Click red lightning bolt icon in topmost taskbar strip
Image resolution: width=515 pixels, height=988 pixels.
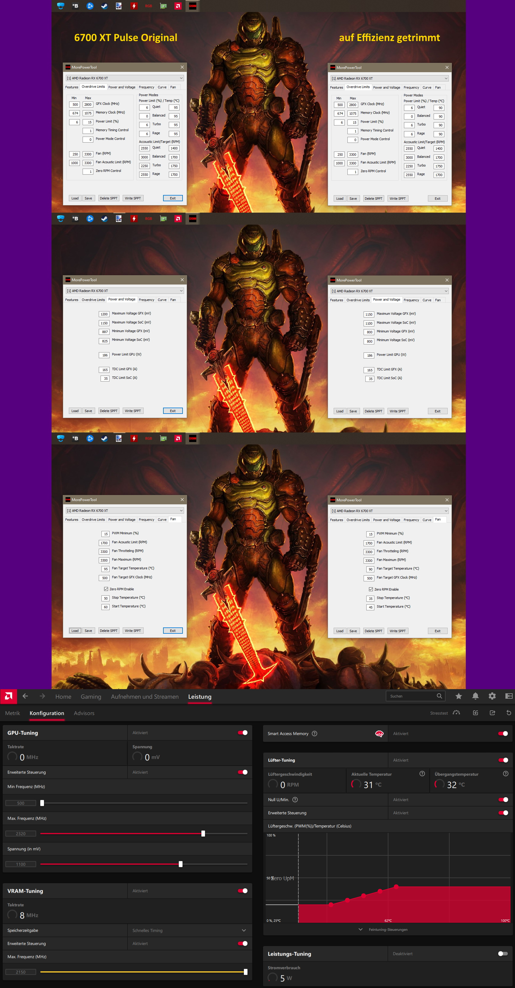pos(134,6)
